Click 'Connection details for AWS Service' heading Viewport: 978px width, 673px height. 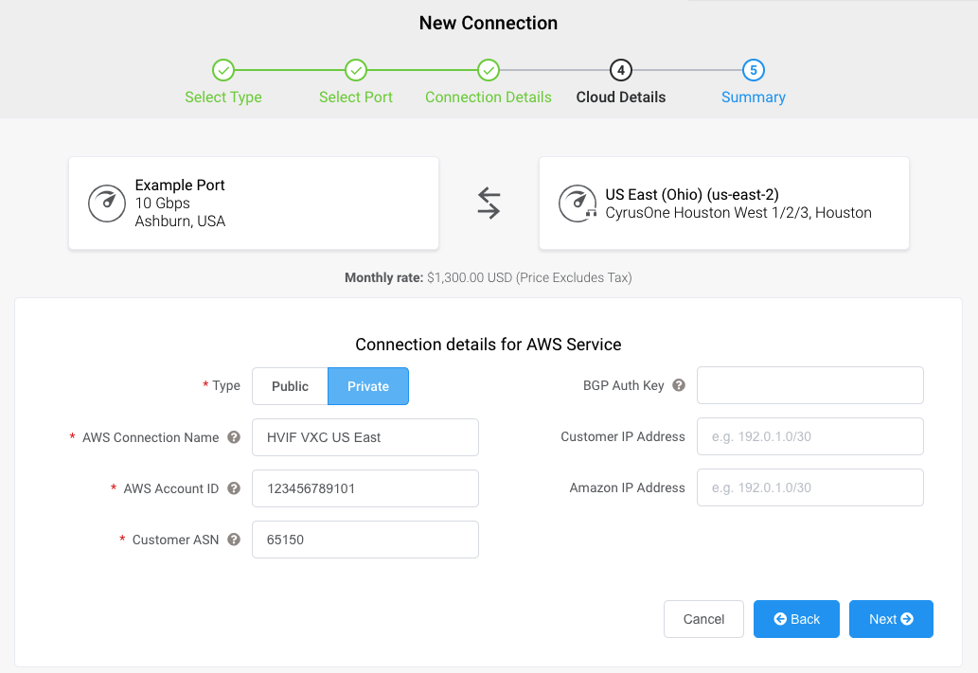point(489,345)
